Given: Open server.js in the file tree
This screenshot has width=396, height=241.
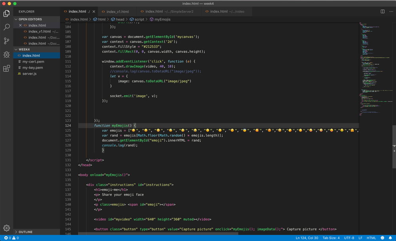Looking at the screenshot, I should tap(29, 74).
